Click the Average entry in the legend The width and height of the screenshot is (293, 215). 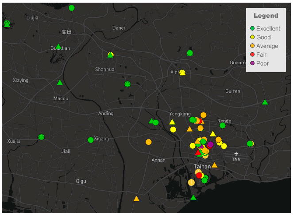click(x=267, y=46)
